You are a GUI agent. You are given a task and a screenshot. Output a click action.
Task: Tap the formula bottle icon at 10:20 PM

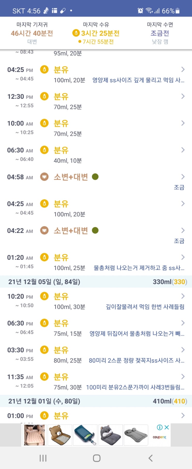pos(44,296)
